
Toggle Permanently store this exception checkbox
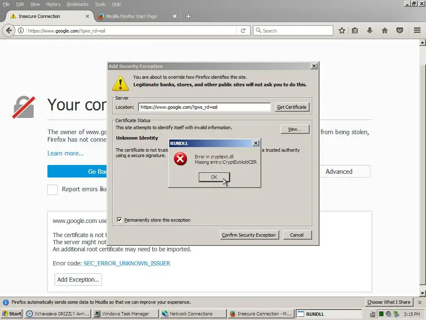pos(119,220)
